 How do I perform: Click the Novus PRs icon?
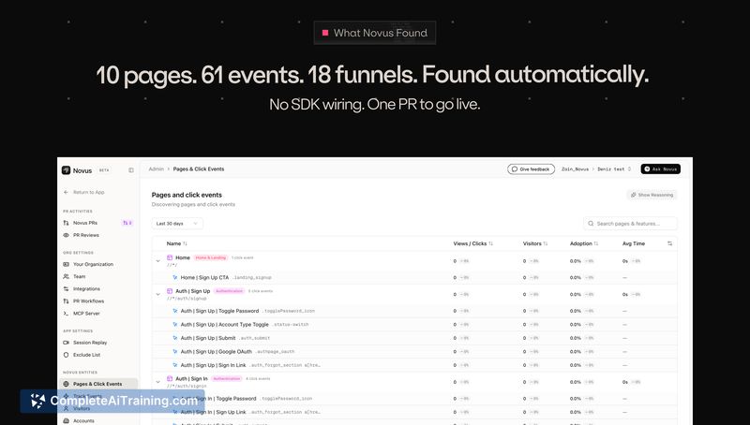pos(66,223)
